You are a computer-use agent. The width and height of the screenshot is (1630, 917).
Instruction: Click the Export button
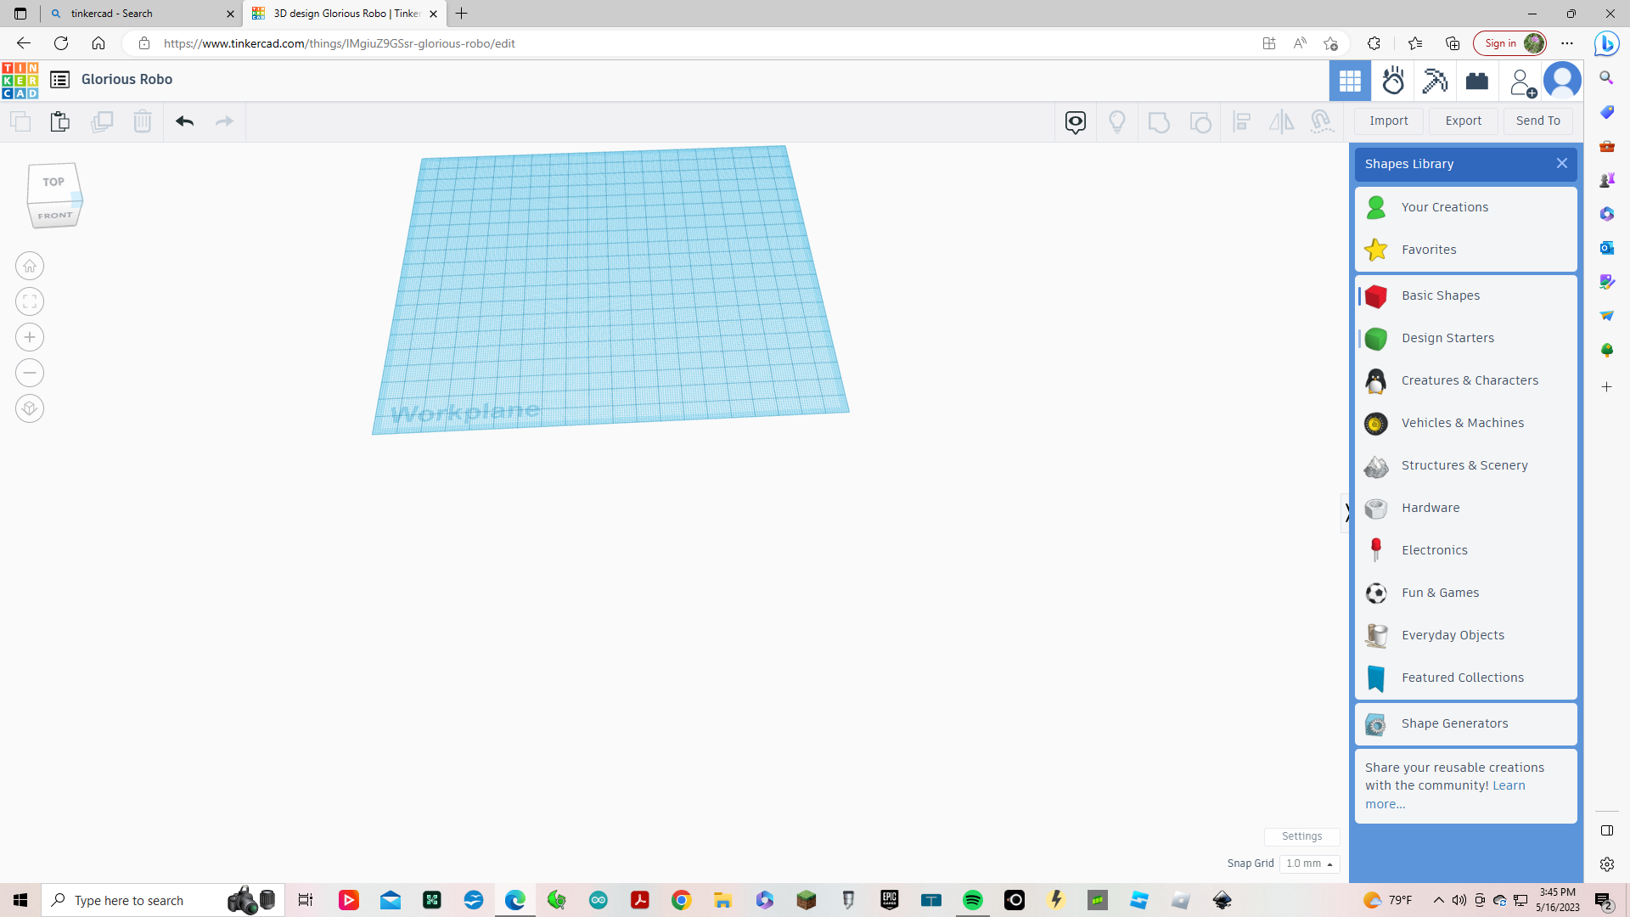coord(1462,121)
